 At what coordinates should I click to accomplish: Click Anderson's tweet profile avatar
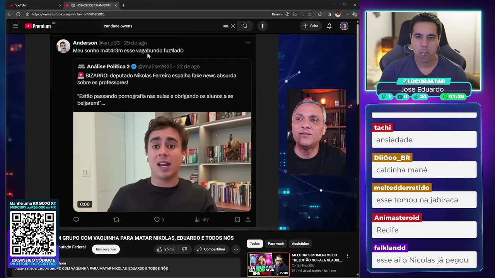[x=63, y=46]
